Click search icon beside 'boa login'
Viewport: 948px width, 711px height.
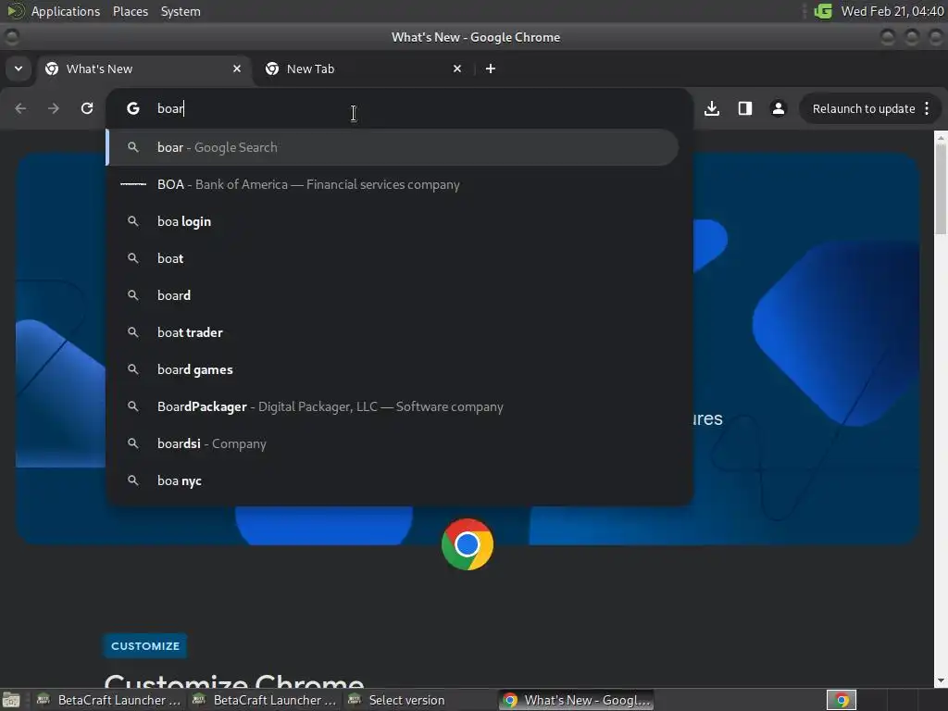click(133, 221)
